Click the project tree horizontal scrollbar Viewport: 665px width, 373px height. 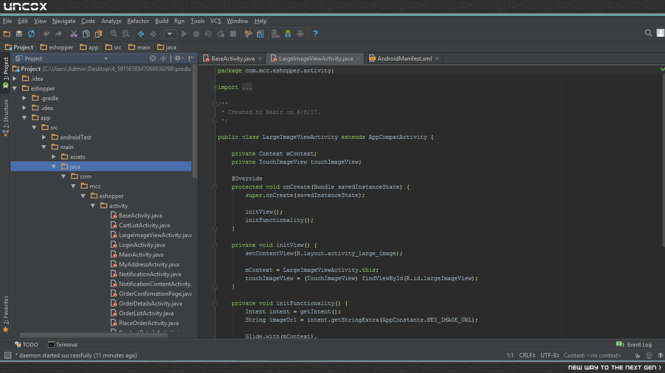click(x=93, y=335)
